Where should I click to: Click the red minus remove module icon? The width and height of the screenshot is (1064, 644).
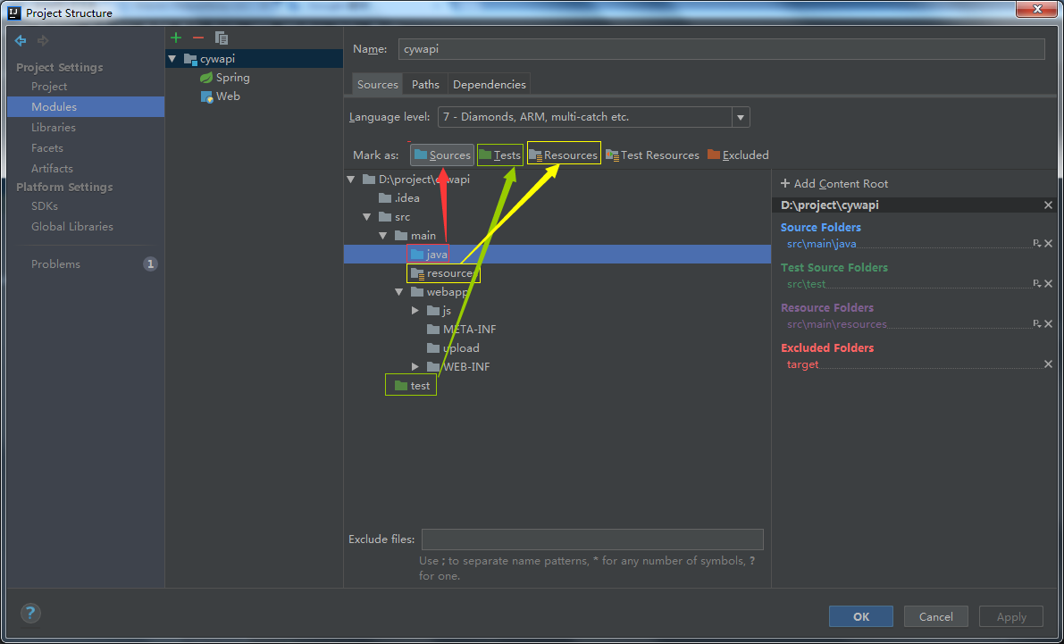198,38
